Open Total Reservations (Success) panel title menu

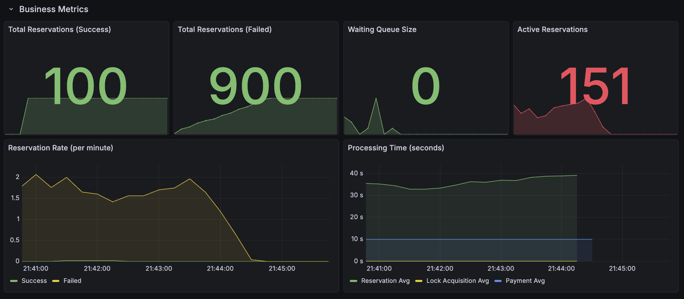(59, 29)
